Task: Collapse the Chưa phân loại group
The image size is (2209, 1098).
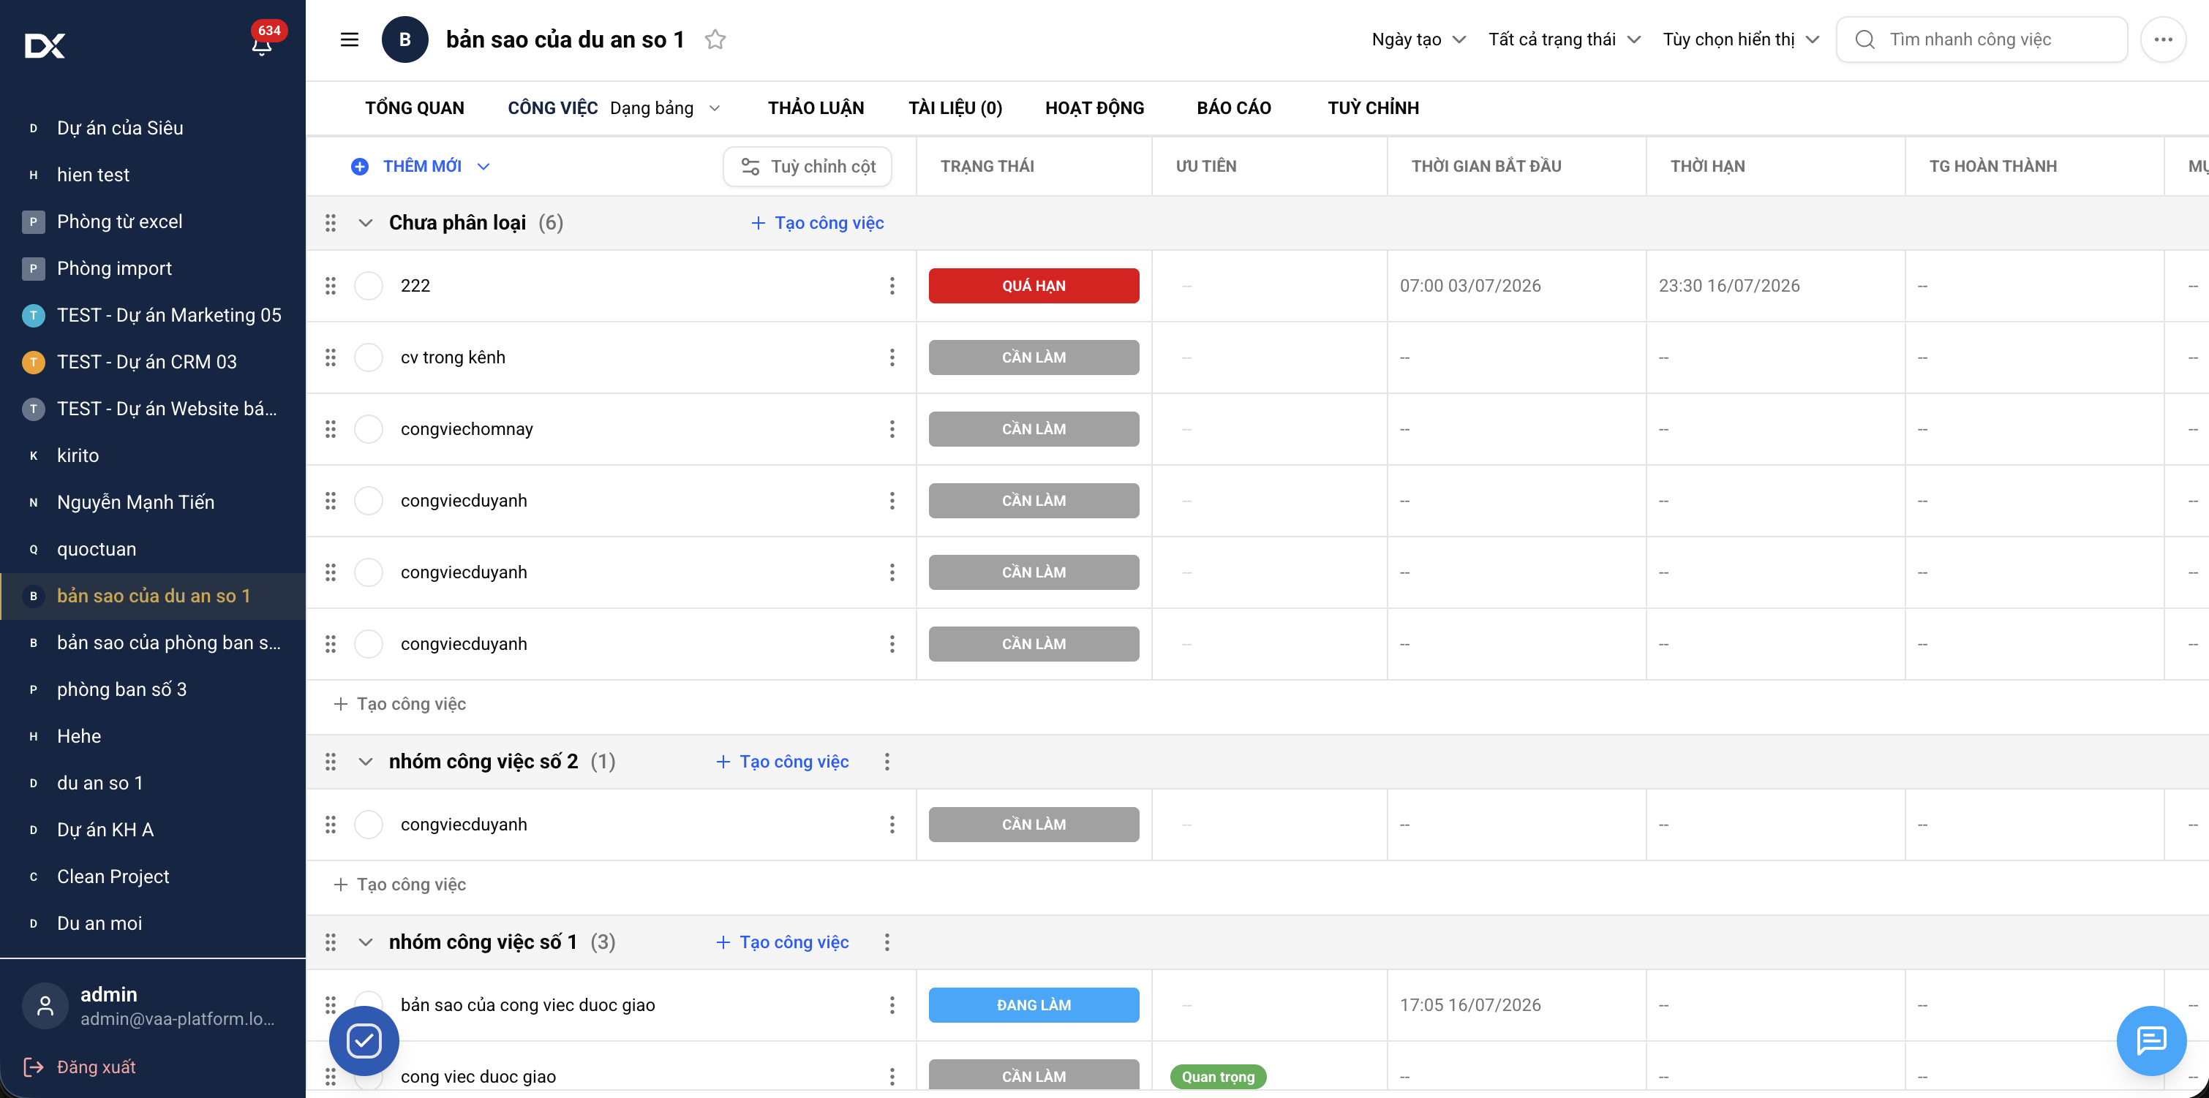Action: [x=365, y=223]
